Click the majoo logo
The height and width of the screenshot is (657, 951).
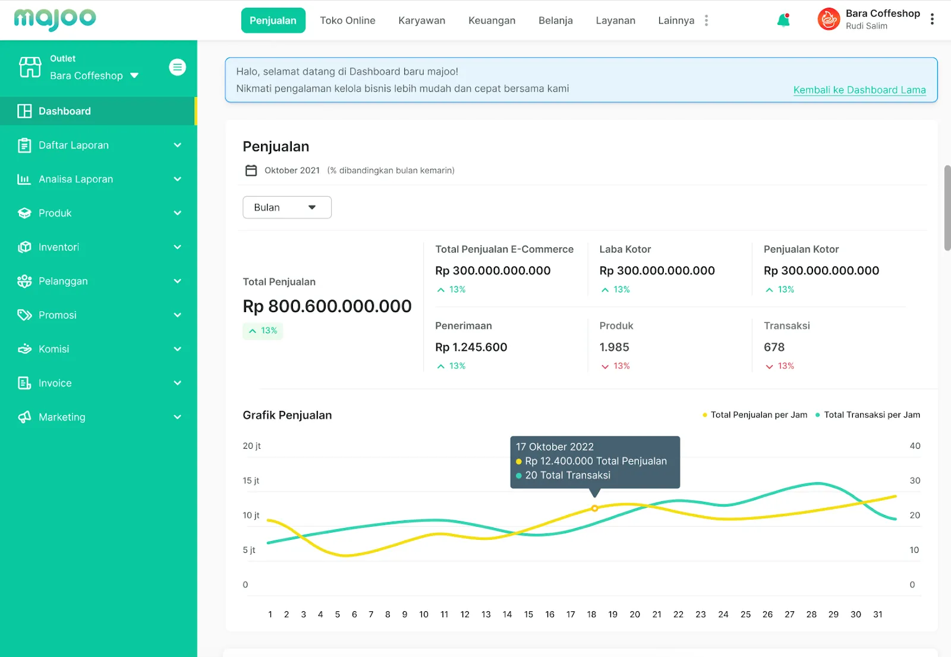tap(55, 19)
